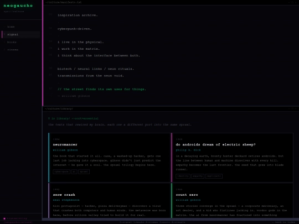The width and height of the screenshot is (299, 224).
Task: Click the ~/culture/manifesto.txt window title
Action: click(x=64, y=2)
